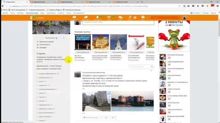This screenshot has height=123, width=220.
Task: Join the ОБЪЯВЛЕНИЯ НОВОСИБИРСК night-city group
Action: tap(83, 52)
